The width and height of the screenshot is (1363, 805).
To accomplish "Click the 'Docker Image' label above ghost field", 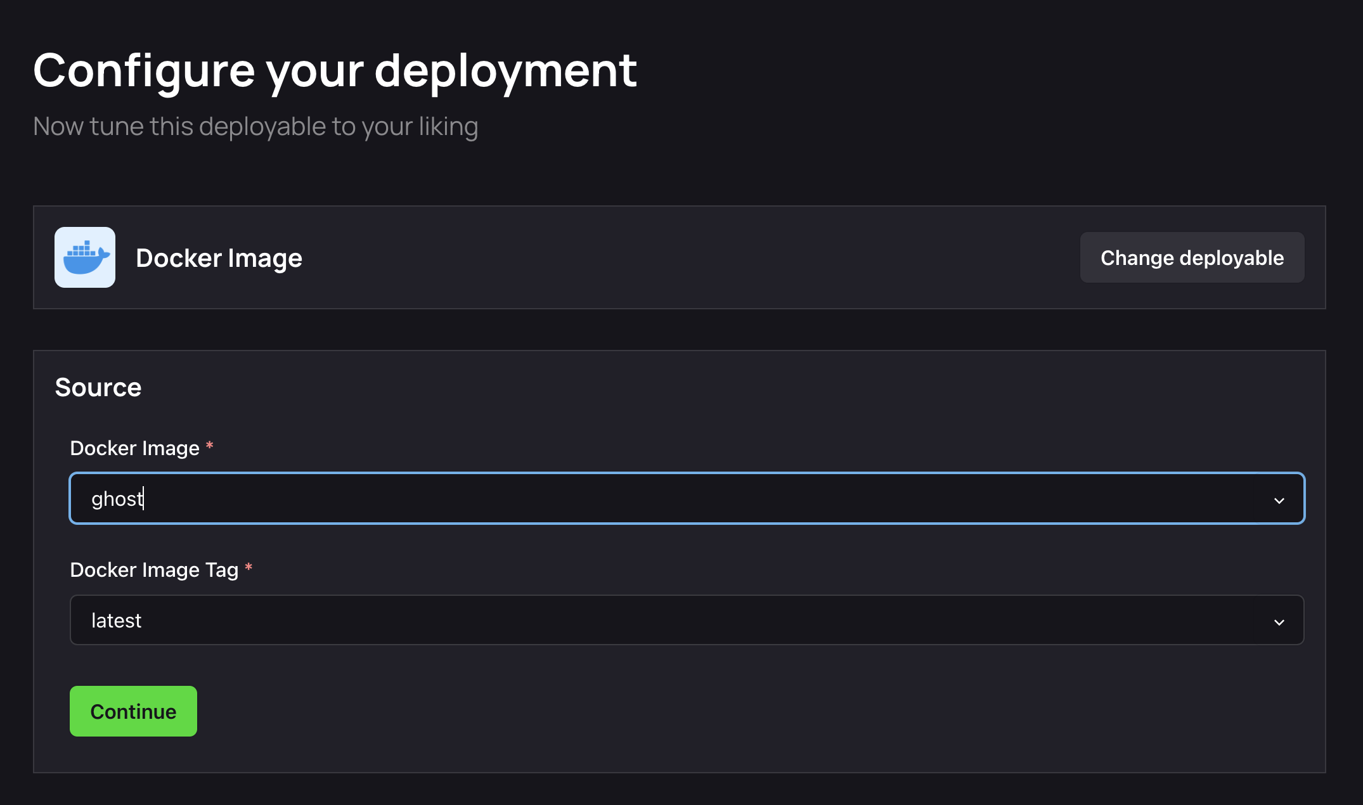I will 134,448.
